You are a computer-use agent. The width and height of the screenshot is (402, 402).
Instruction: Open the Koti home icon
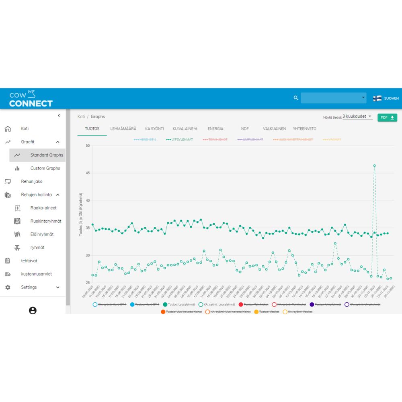(8, 129)
